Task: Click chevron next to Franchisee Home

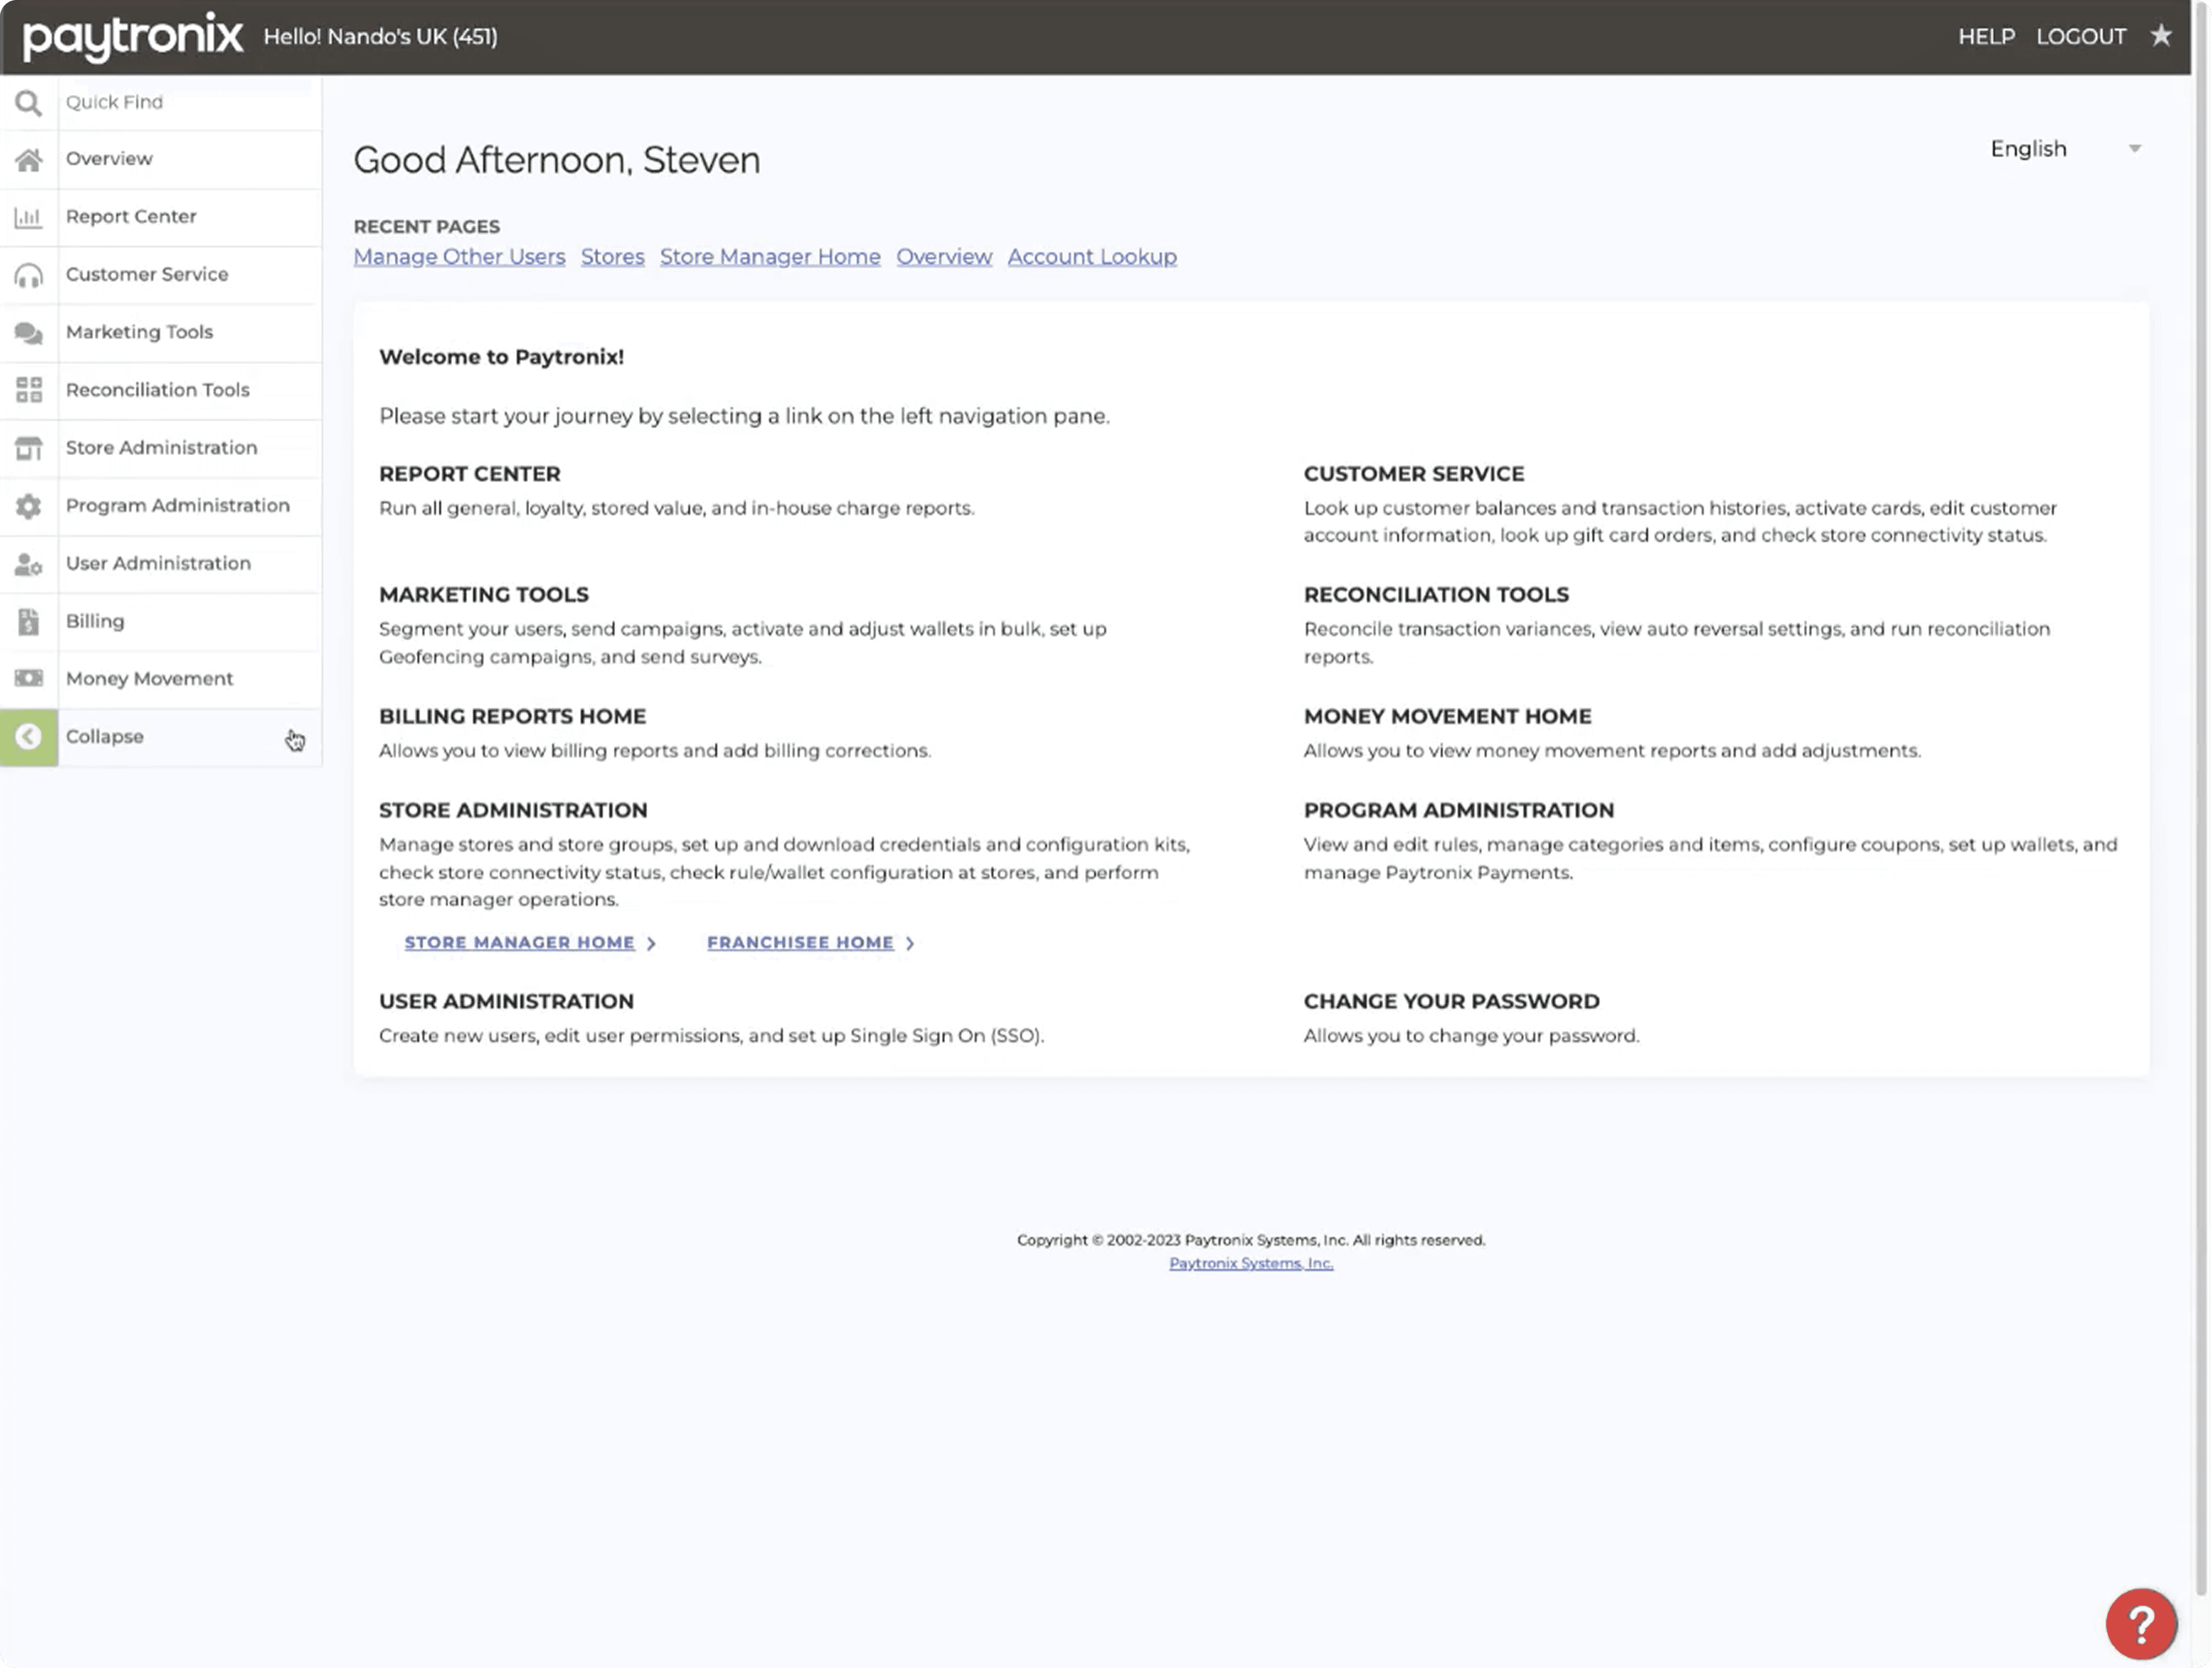Action: click(909, 943)
